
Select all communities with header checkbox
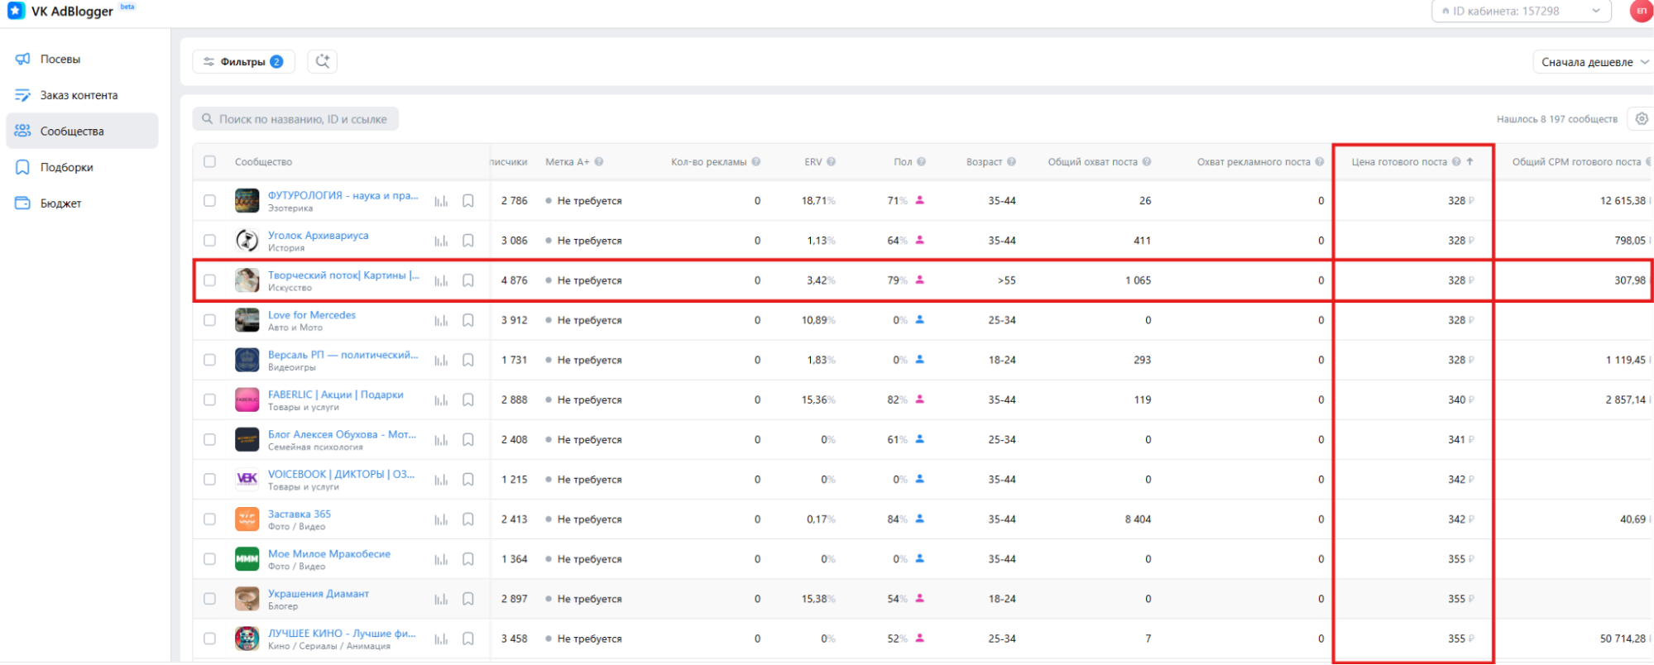210,162
